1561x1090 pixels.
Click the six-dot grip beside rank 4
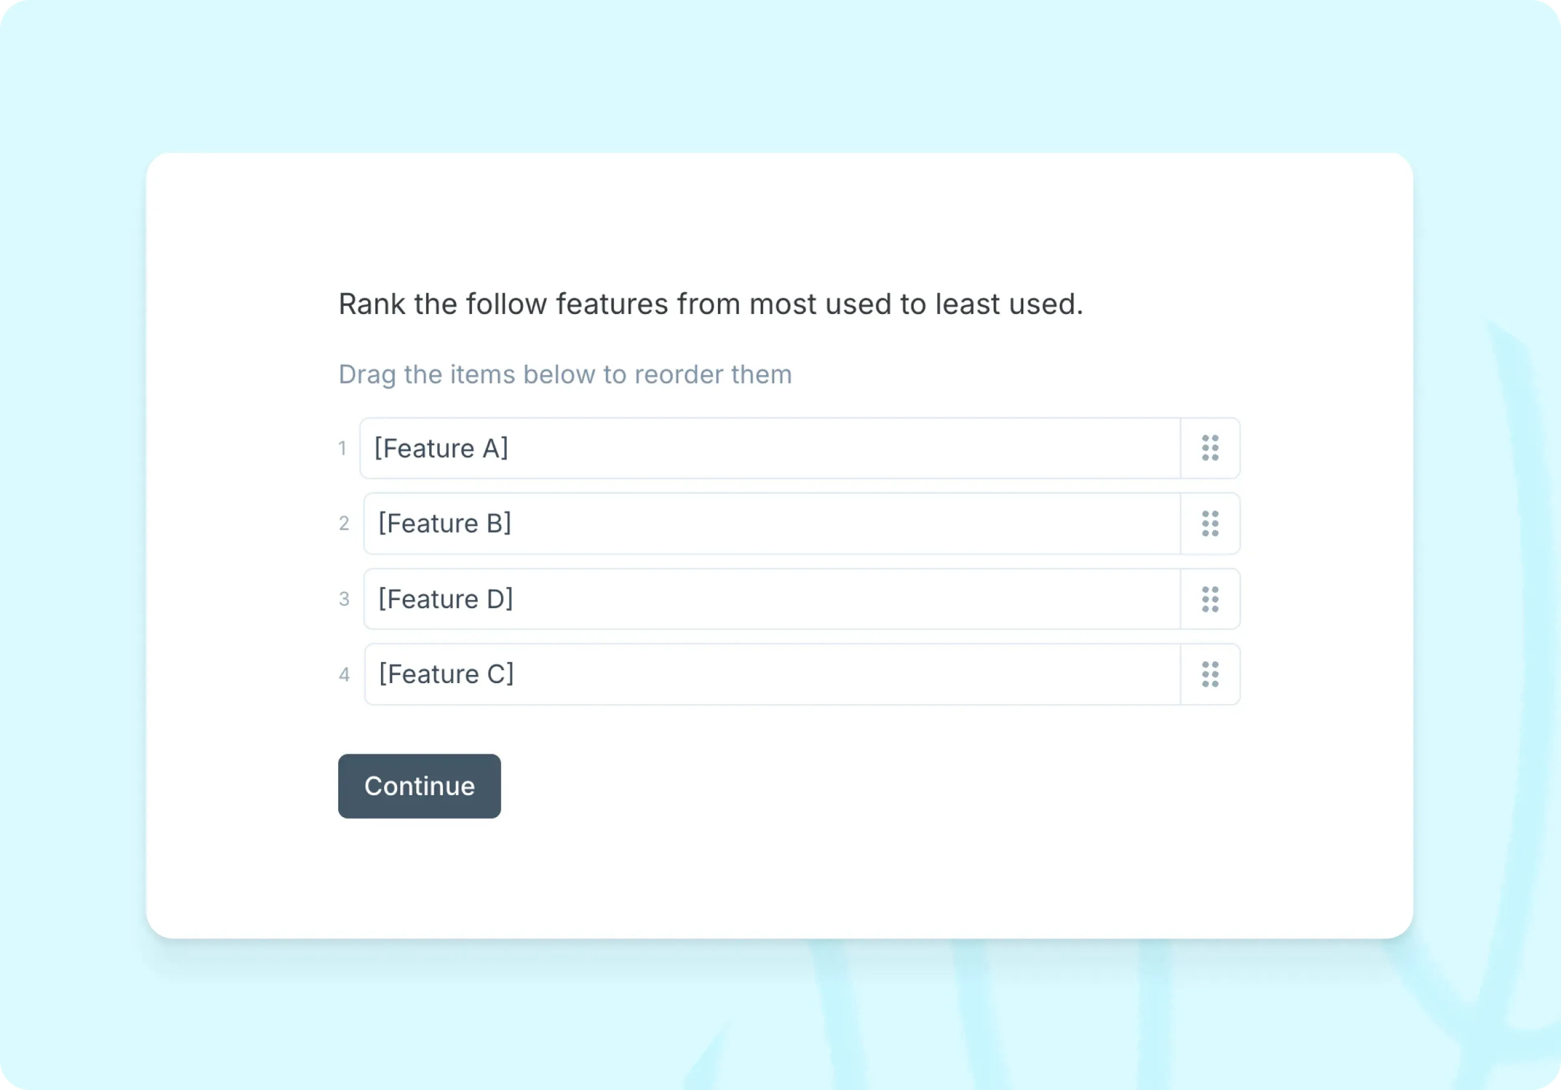coord(1209,675)
